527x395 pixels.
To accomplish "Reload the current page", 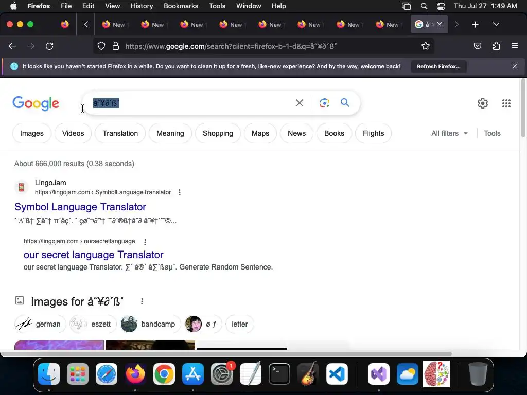I will pyautogui.click(x=49, y=46).
